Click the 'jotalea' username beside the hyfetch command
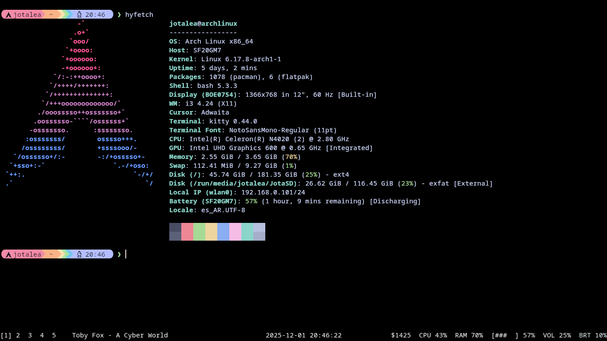 27,15
